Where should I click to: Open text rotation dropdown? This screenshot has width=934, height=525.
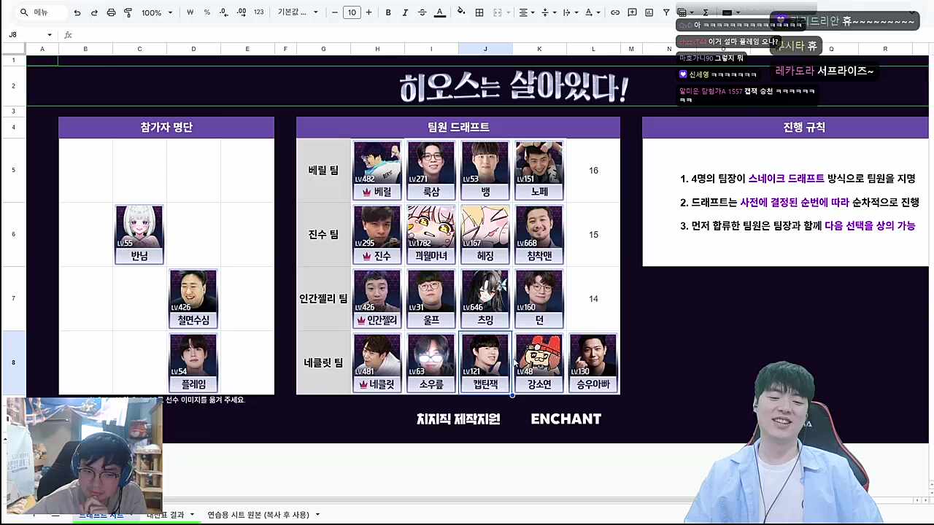pos(592,12)
